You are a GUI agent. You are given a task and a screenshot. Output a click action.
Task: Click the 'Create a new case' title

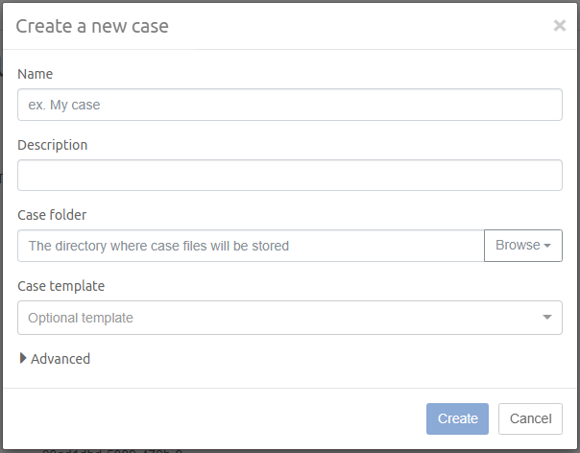(92, 26)
